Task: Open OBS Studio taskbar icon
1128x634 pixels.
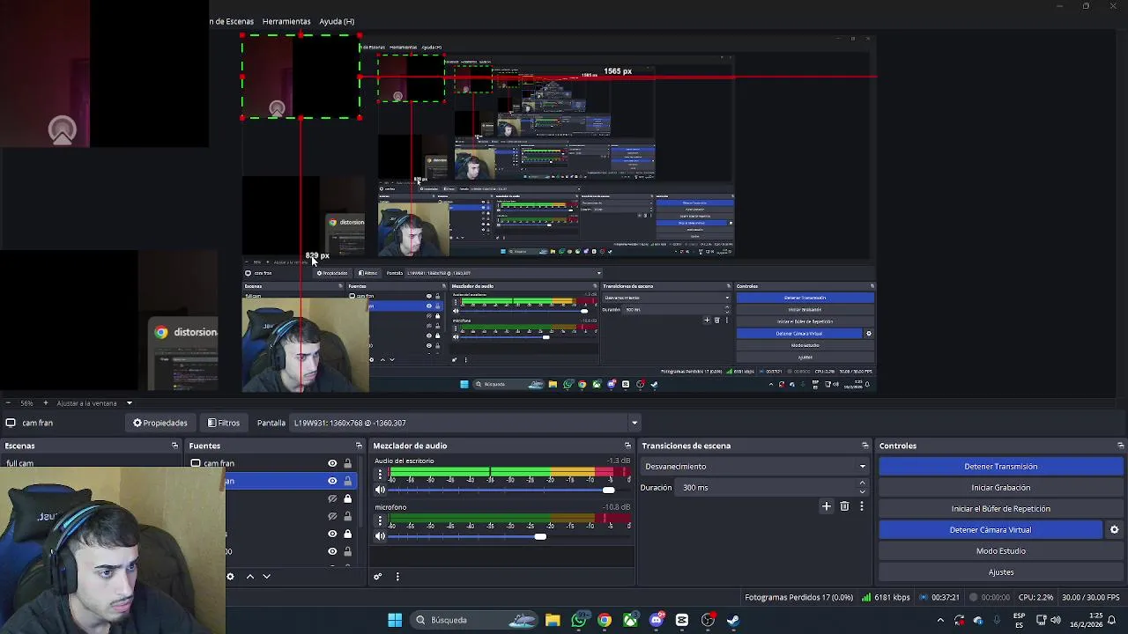Action: click(708, 620)
